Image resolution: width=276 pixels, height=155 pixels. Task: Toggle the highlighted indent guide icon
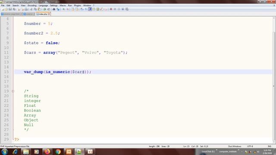[90, 9]
